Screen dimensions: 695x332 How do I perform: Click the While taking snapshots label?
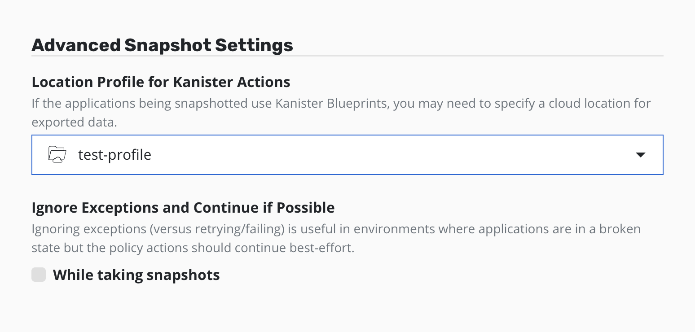click(136, 275)
